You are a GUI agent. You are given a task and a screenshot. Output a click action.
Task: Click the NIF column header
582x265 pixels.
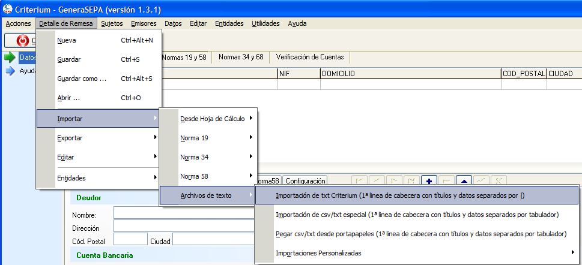coord(299,74)
